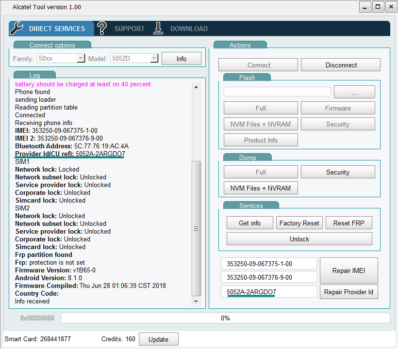
Task: Maximize the Alcatel Tool window
Action: tap(378, 7)
